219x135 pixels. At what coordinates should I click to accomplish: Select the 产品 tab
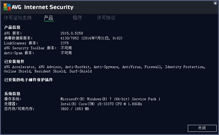pyautogui.click(x=49, y=18)
